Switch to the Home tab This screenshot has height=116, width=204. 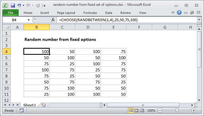(x=28, y=13)
